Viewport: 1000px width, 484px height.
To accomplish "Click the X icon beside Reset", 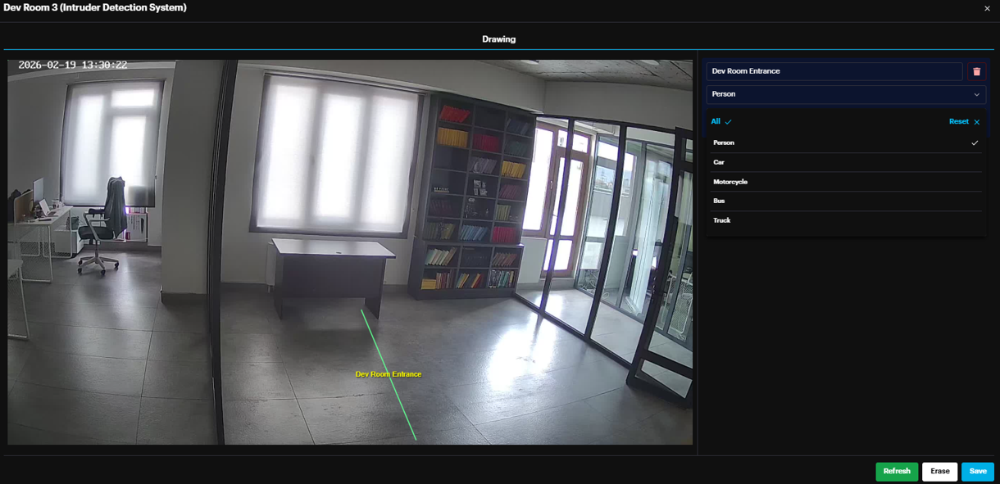I will 976,122.
